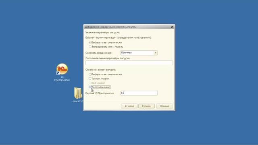258x145 pixels.
Task: Go back with the 'Назад' button
Action: [129, 106]
